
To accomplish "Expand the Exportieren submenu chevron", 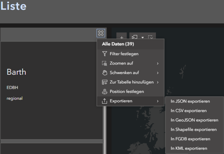I will (158, 101).
